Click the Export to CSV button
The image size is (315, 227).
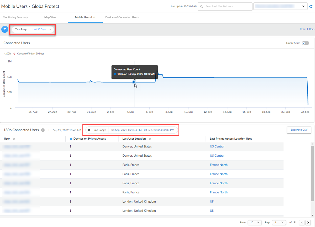pyautogui.click(x=299, y=130)
